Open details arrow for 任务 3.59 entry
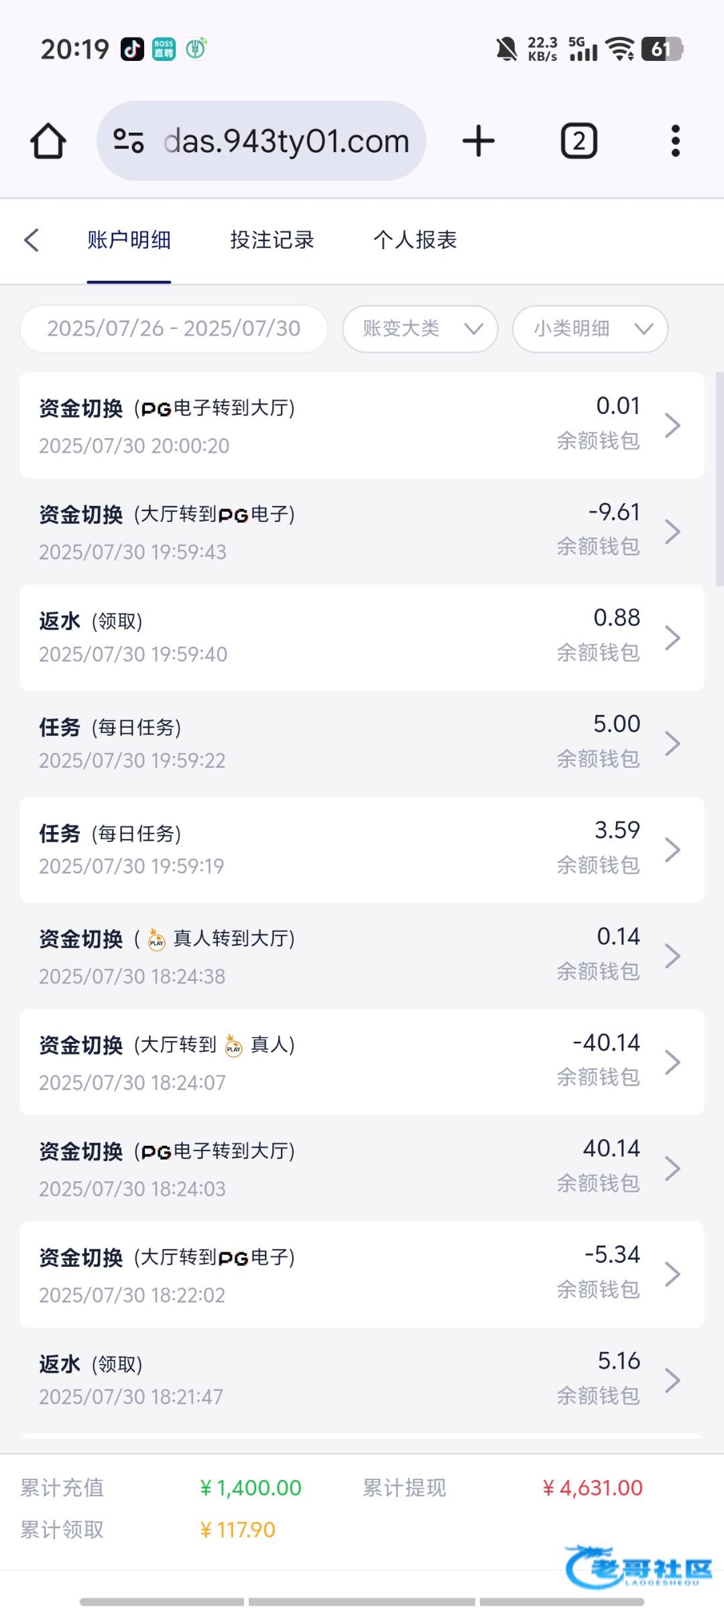The height and width of the screenshot is (1608, 724). click(x=672, y=850)
